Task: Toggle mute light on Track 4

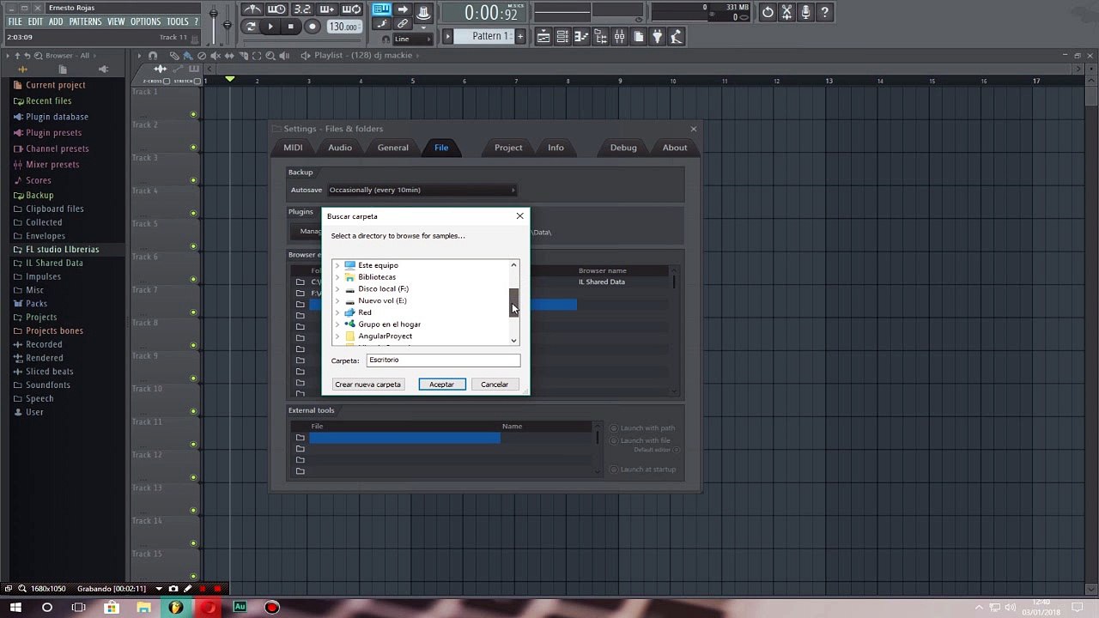Action: (x=193, y=213)
